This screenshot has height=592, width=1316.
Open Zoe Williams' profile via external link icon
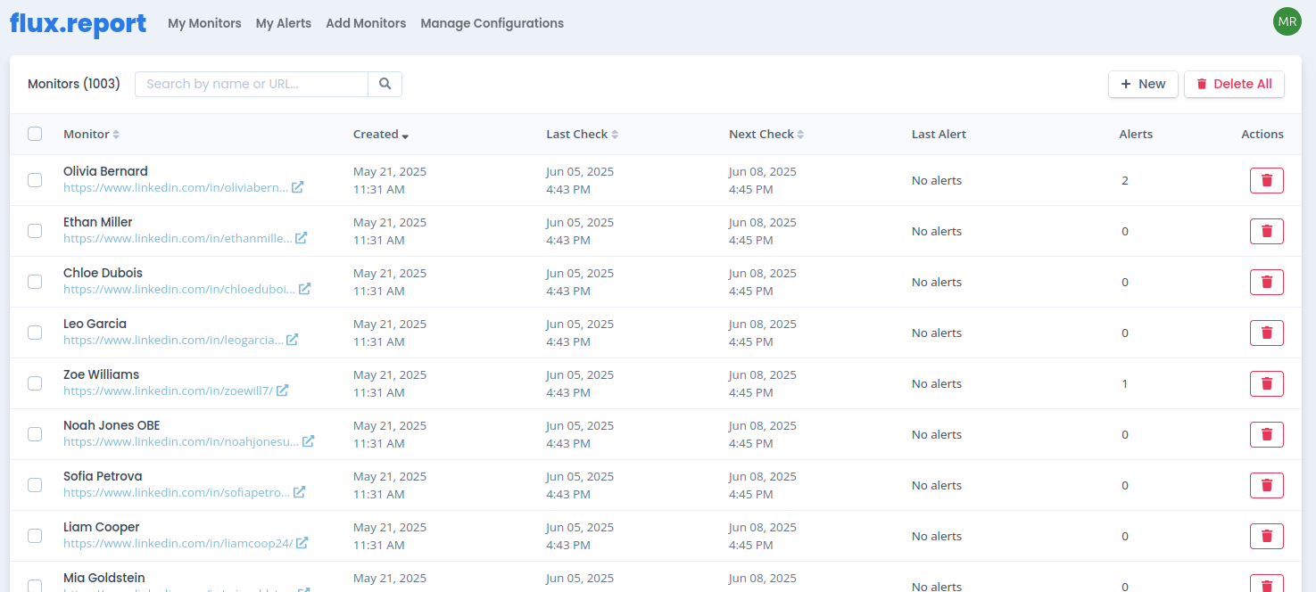pos(283,391)
